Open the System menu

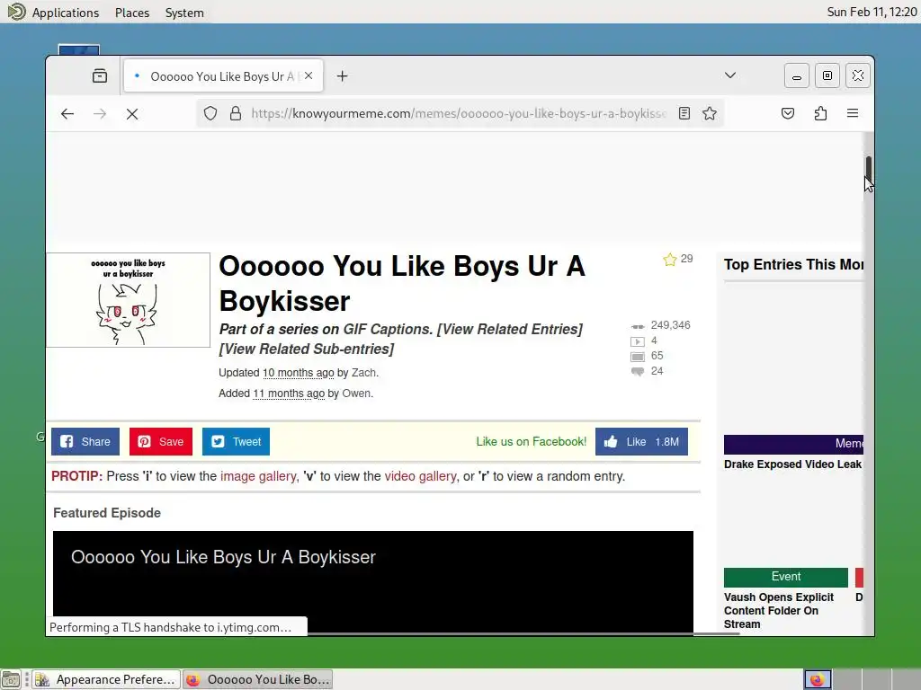click(184, 13)
